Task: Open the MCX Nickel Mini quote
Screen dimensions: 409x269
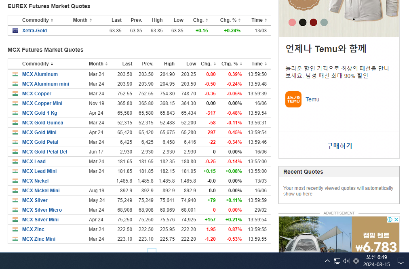Action: [x=41, y=191]
